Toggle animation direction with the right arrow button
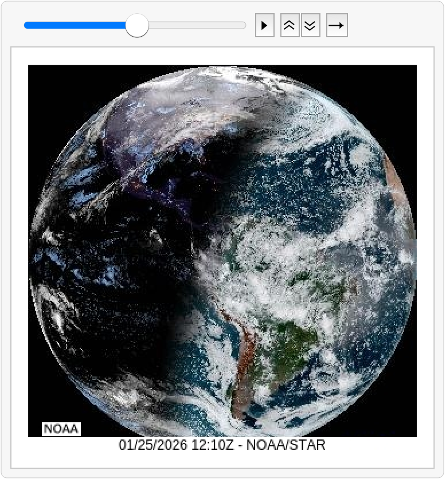 click(337, 26)
